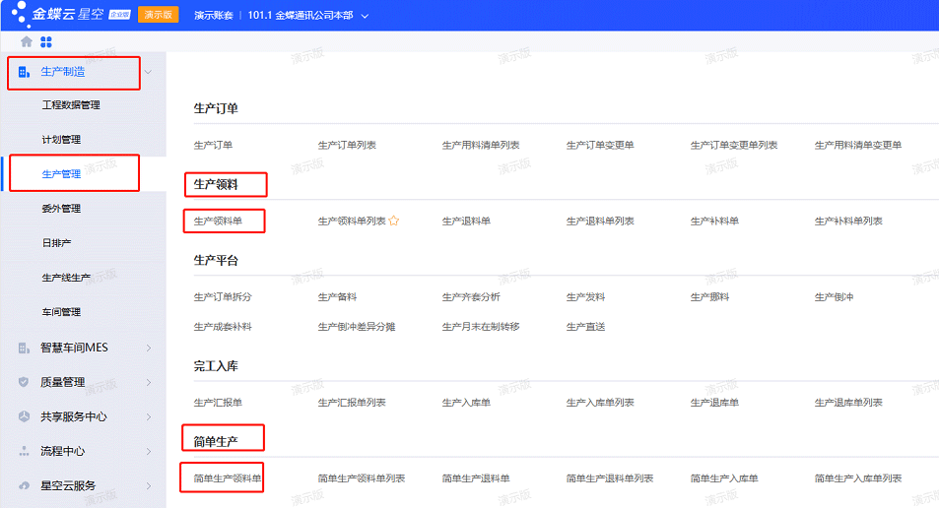Viewport: 939px width, 508px height.
Task: Expand the 质量管理 chevron arrow
Action: [148, 382]
